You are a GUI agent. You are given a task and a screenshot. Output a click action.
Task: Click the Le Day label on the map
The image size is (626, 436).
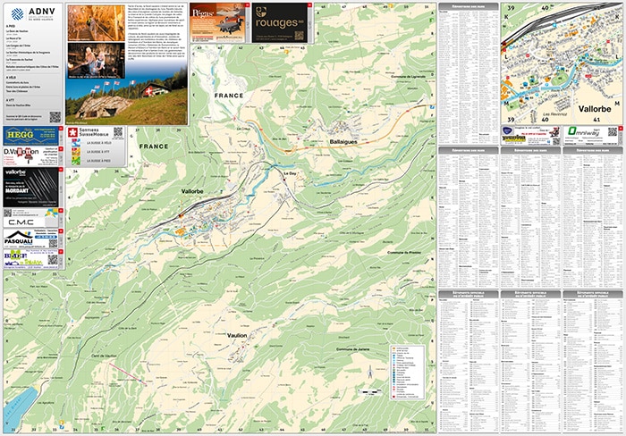click(x=290, y=173)
